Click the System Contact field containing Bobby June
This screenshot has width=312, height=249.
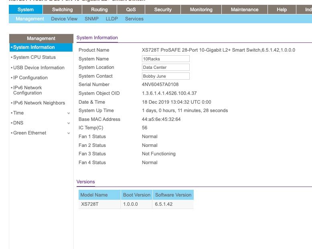[166, 76]
